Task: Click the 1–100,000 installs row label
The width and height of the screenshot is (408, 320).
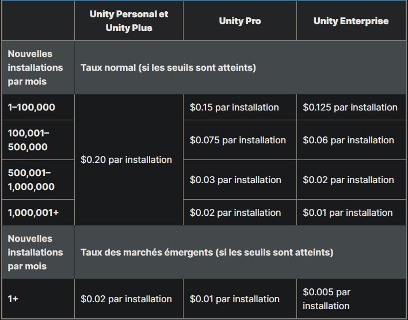Action: point(32,108)
